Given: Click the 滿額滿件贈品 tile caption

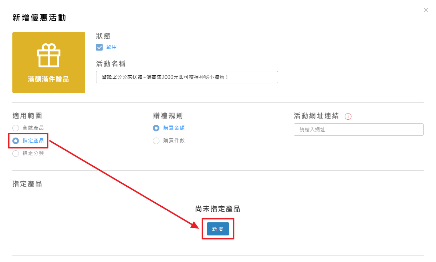Looking at the screenshot, I should (48, 79).
